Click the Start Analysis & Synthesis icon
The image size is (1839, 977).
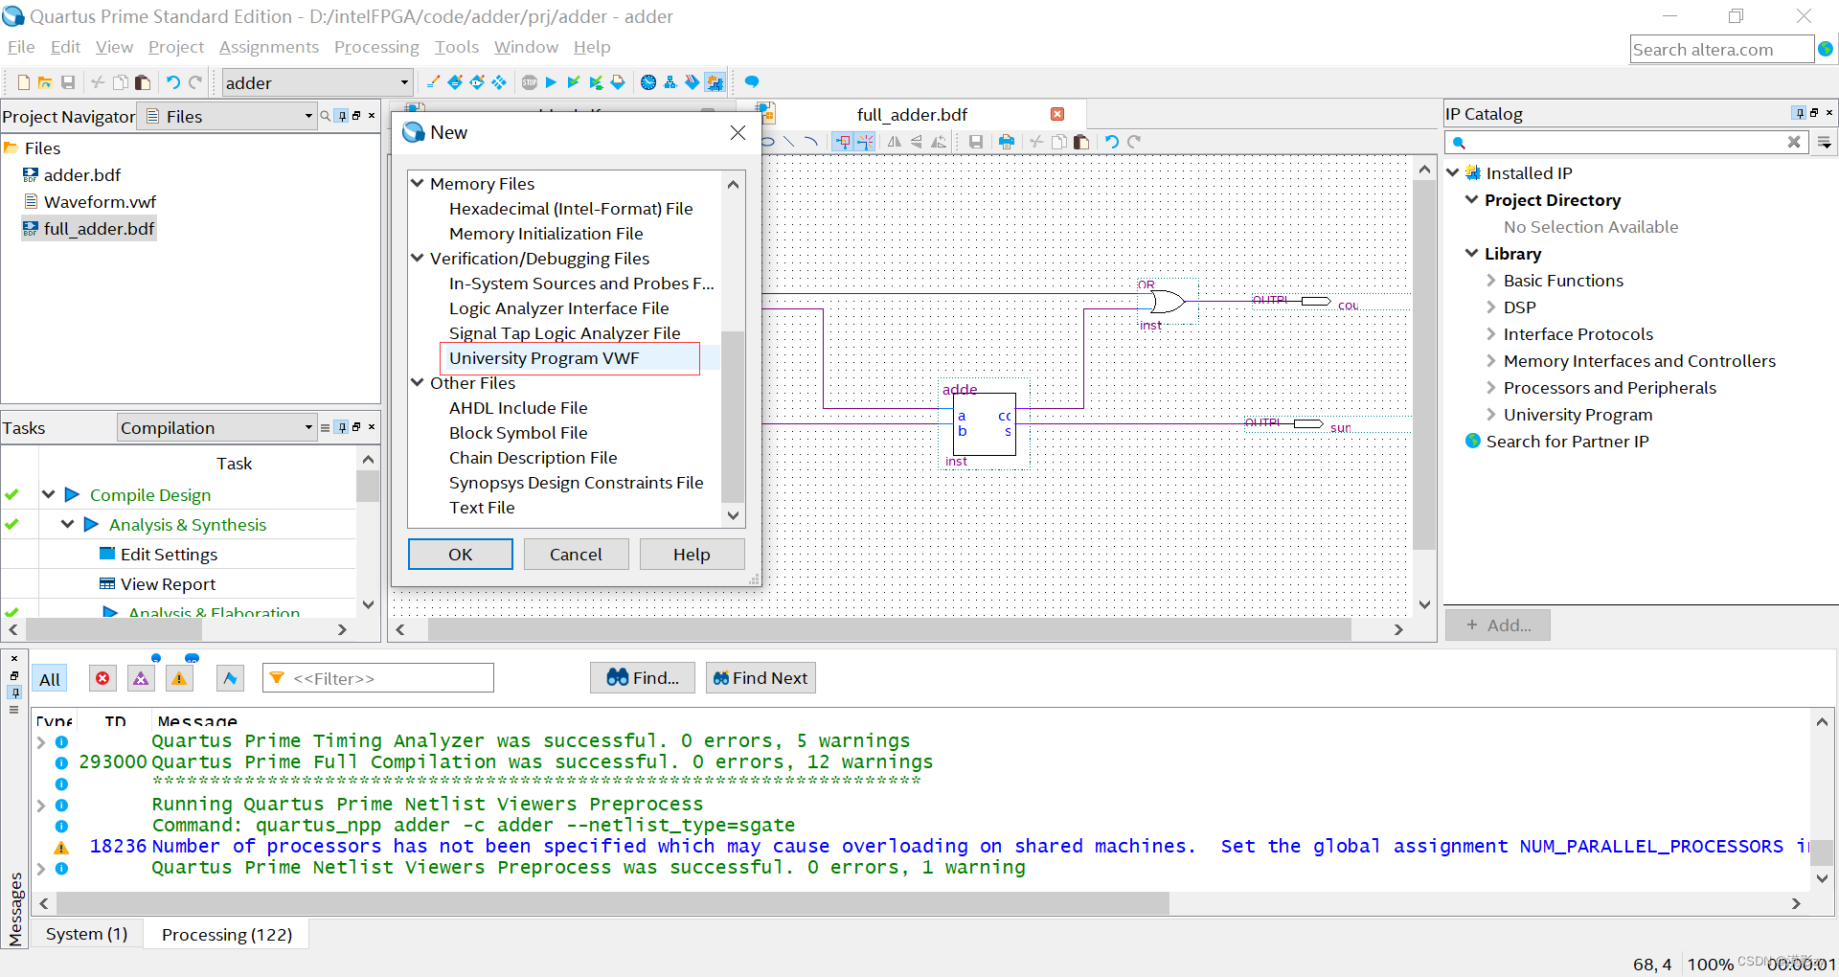(x=573, y=82)
